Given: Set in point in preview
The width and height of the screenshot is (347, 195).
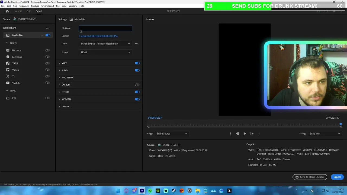Looking at the screenshot, I should pos(231,134).
